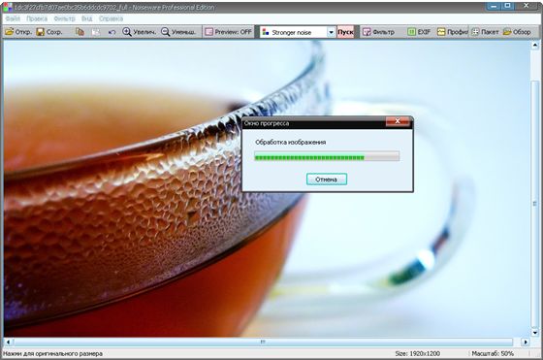Zoom in using the Увелич. tool
The height and width of the screenshot is (360, 543).
coord(140,32)
